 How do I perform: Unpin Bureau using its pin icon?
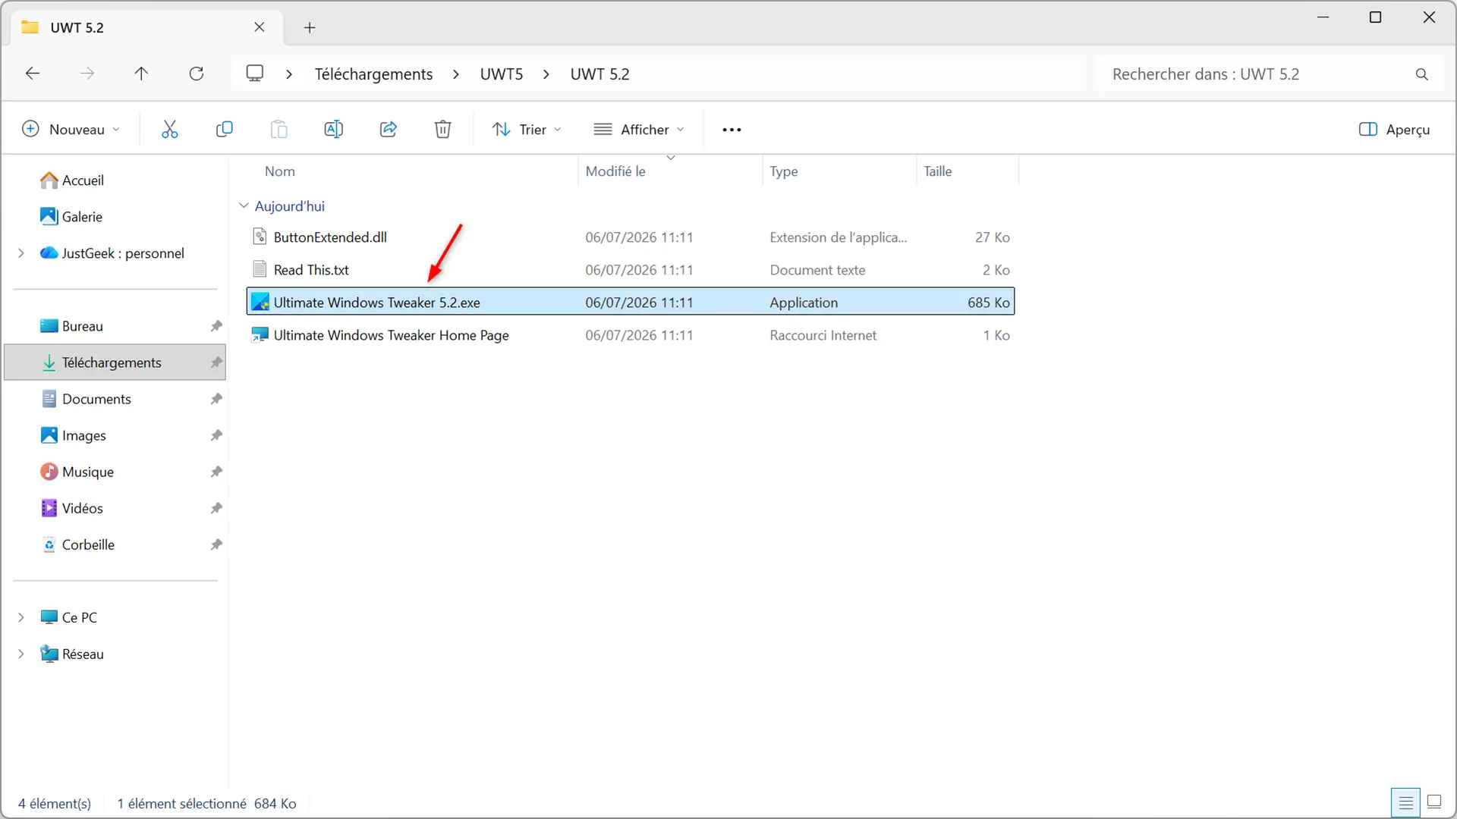(x=216, y=326)
